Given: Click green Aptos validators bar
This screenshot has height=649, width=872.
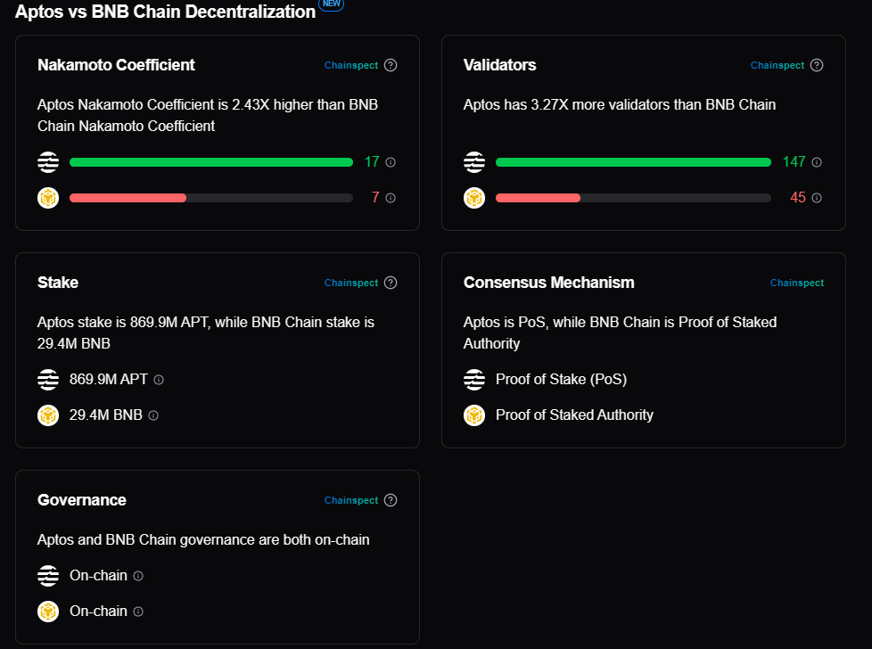Looking at the screenshot, I should [x=633, y=162].
